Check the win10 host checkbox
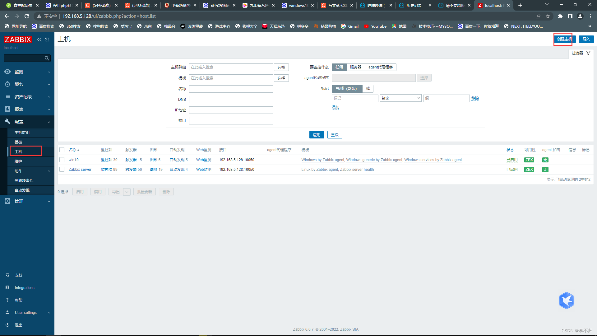This screenshot has height=336, width=597. (x=62, y=160)
